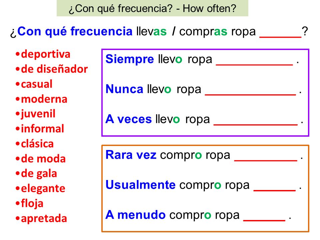Choose the word 'elegante'
Screen dimensions: 320x240
click(43, 189)
